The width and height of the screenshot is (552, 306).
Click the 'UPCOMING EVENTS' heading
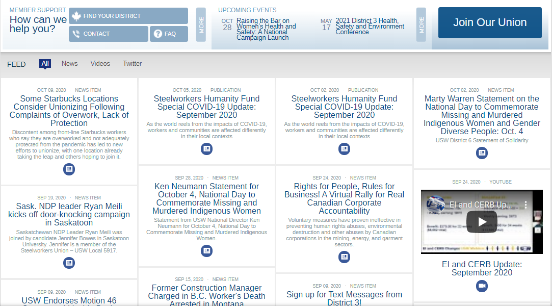247,10
